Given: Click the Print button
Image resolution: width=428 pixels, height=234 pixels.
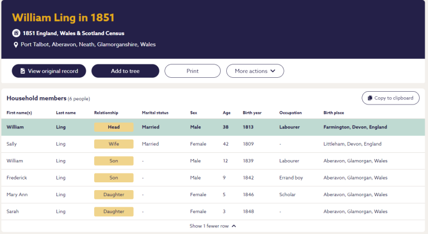Looking at the screenshot, I should tap(192, 71).
